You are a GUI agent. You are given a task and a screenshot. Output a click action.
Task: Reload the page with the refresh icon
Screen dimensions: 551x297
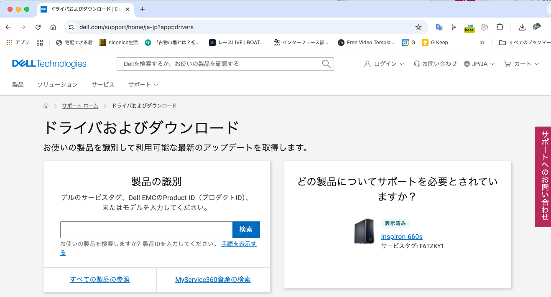point(38,27)
